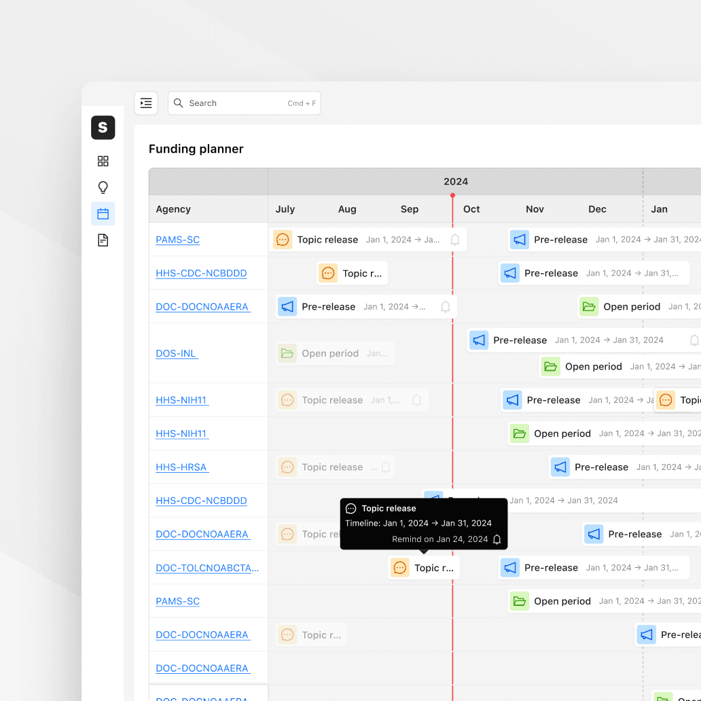Screen dimensions: 701x701
Task: Toggle the reminder bell on PAMS-SC Topic release
Action: (455, 239)
